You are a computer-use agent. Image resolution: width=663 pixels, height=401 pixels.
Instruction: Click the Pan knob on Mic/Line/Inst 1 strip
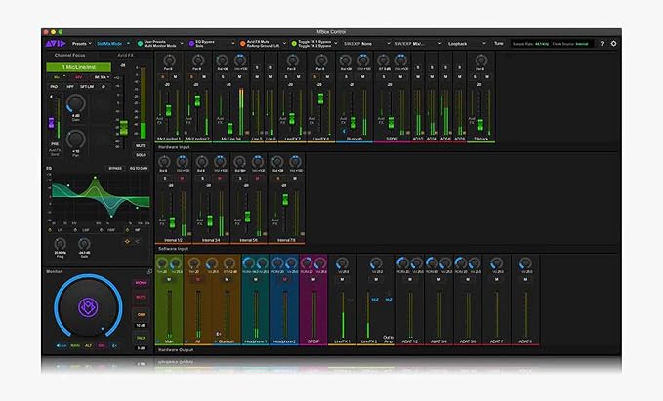[169, 60]
